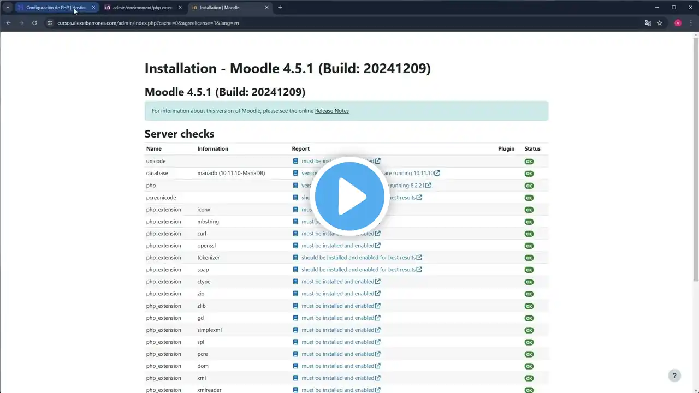Click the help question mark button

tap(674, 376)
